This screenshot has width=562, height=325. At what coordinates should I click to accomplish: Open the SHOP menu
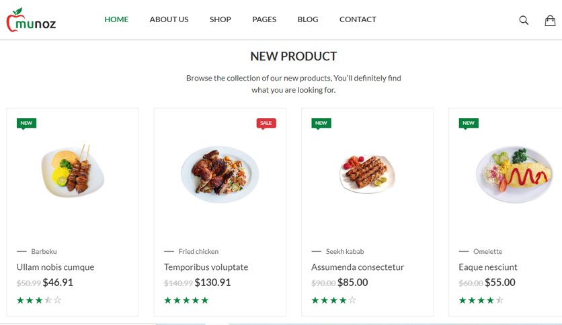pos(220,19)
